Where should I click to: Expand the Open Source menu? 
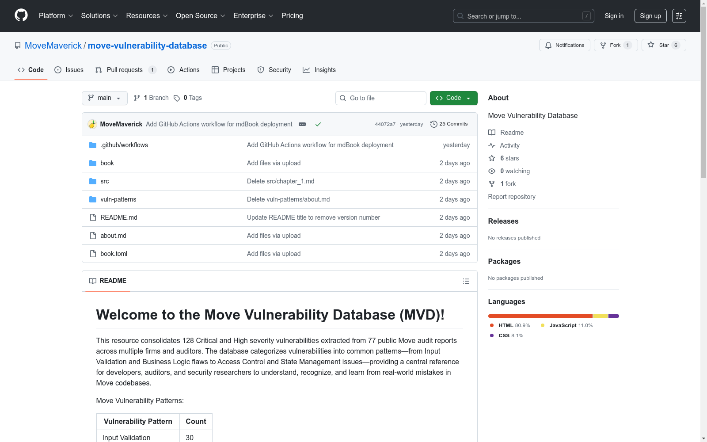click(201, 16)
